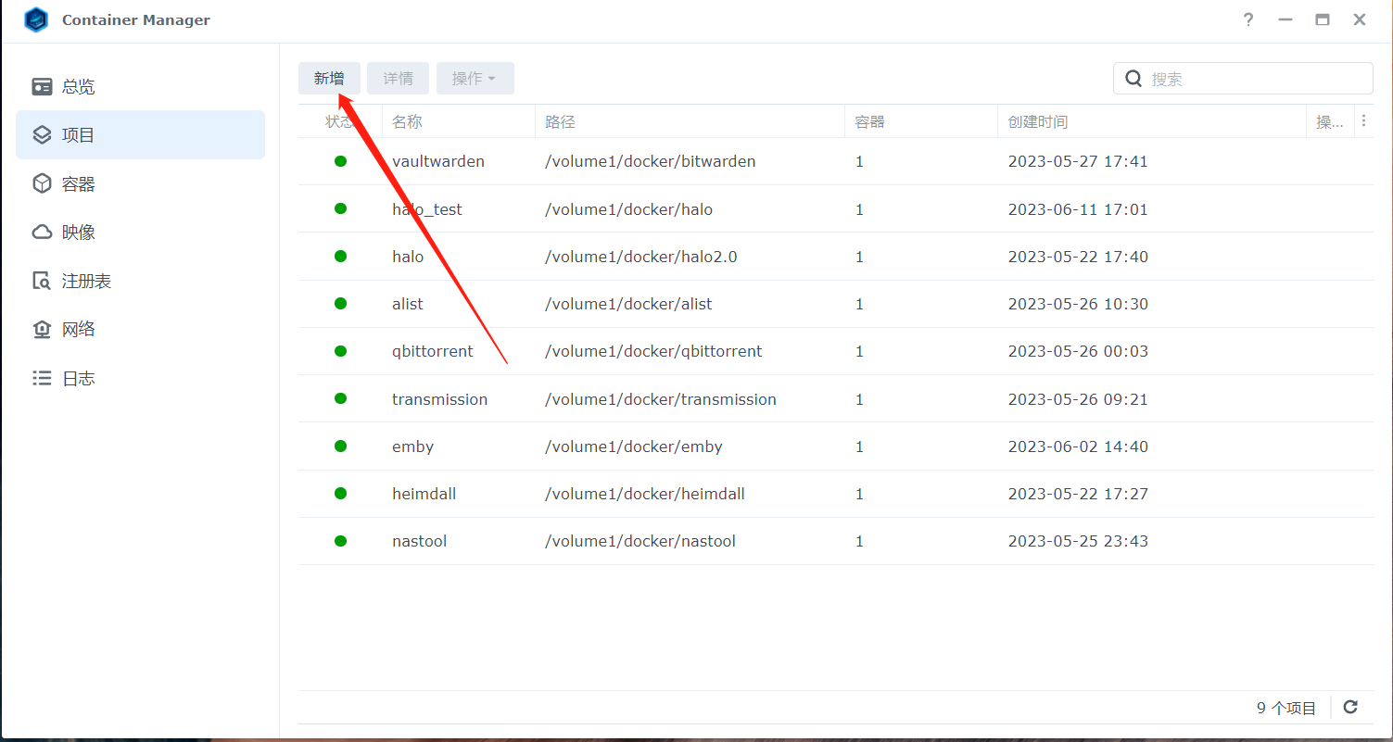This screenshot has height=742, width=1393.
Task: Click path /volume1/docker/halo2.0
Action: point(641,257)
